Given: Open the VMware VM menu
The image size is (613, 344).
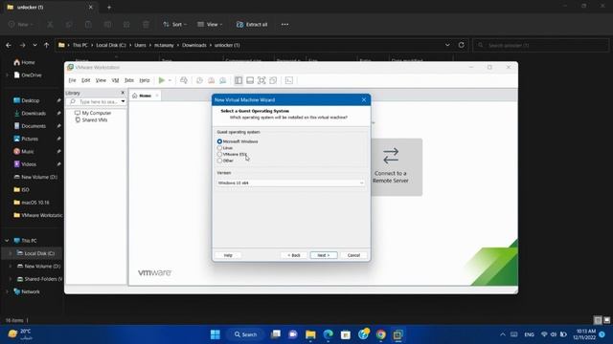Looking at the screenshot, I should tap(115, 80).
